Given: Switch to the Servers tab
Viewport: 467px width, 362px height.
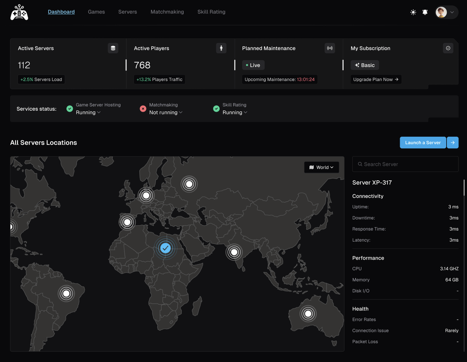Looking at the screenshot, I should coord(127,12).
